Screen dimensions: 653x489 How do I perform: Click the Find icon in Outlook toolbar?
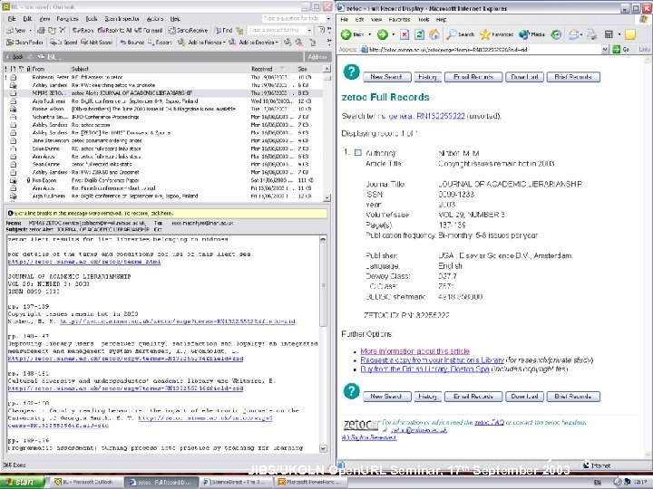pyautogui.click(x=223, y=31)
